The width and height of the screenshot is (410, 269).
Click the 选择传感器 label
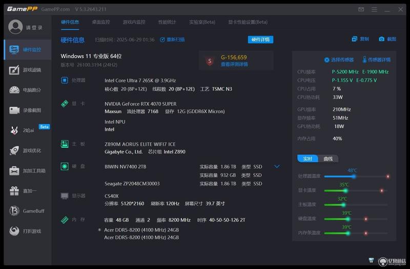(342, 60)
